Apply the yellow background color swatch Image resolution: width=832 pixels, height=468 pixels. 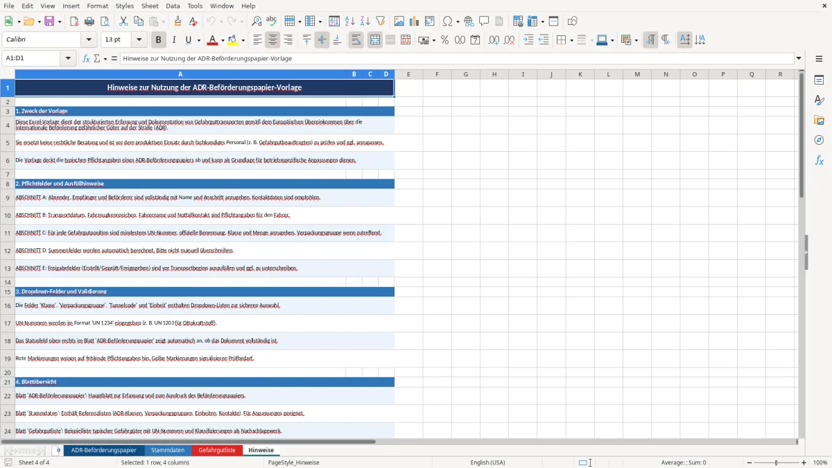click(x=234, y=40)
